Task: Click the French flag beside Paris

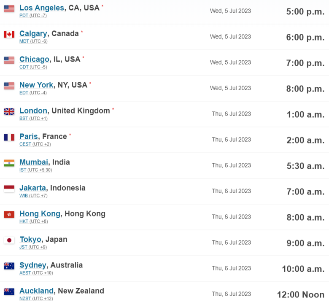Action: click(x=9, y=138)
